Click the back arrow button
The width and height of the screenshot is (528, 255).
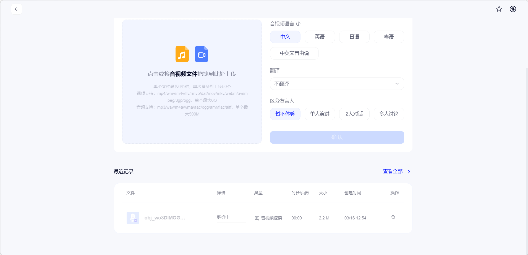pos(17,9)
